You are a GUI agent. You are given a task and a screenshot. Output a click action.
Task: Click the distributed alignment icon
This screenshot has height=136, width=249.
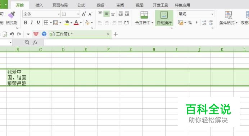tap(127, 23)
